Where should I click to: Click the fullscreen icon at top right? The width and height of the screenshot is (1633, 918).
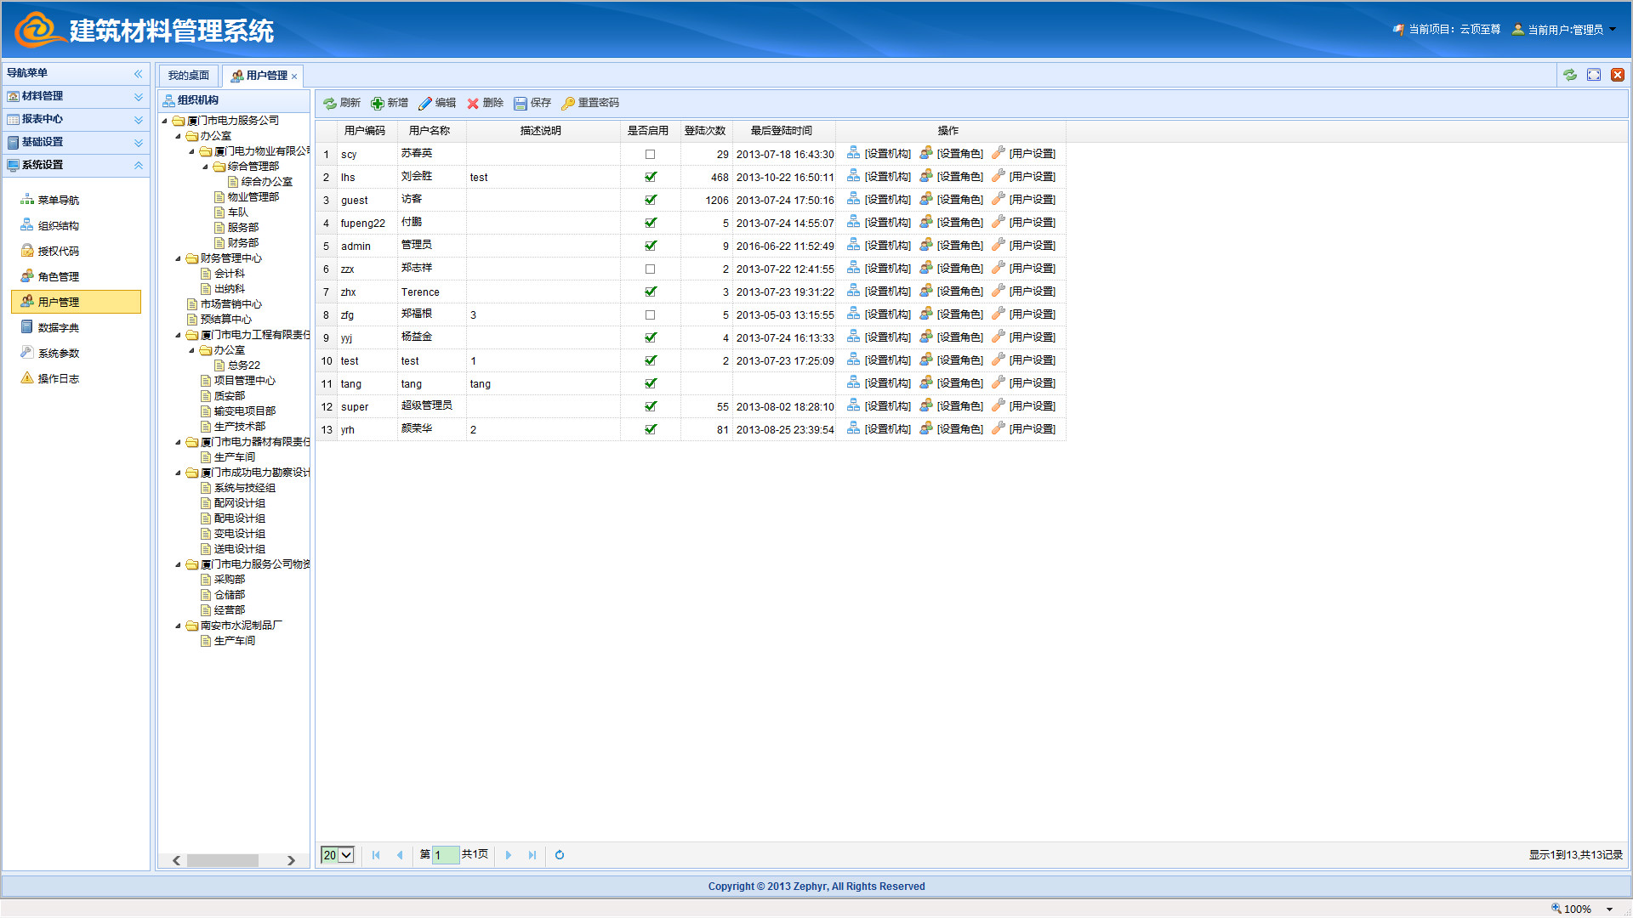pos(1594,75)
